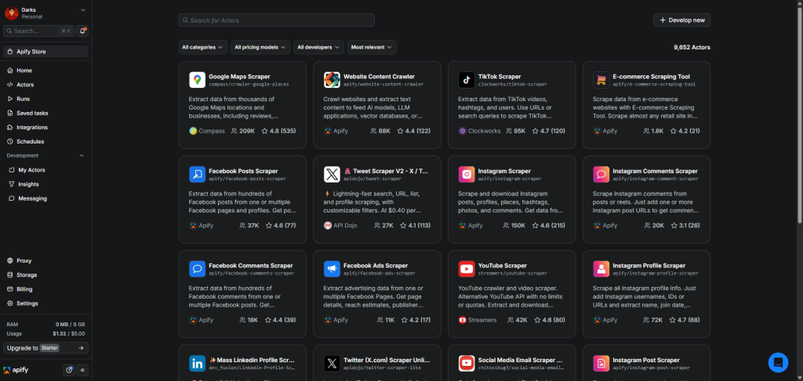
Task: Open the chat support bubble icon
Action: [777, 362]
